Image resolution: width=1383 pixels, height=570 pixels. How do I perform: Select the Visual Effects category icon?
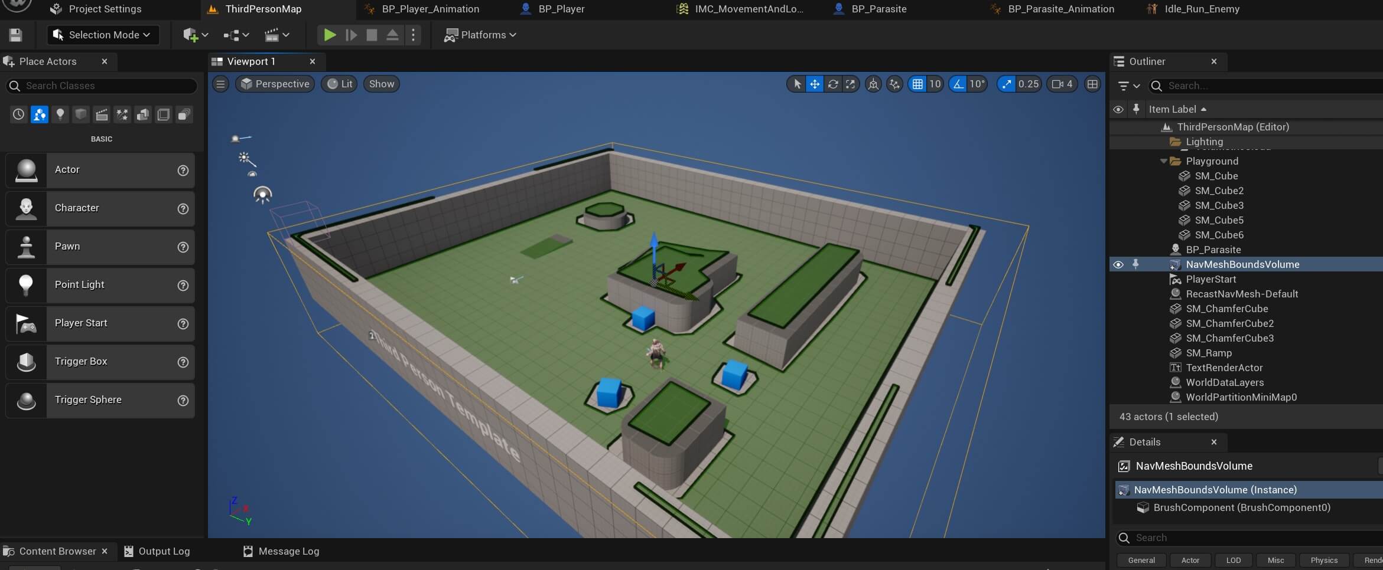(122, 114)
